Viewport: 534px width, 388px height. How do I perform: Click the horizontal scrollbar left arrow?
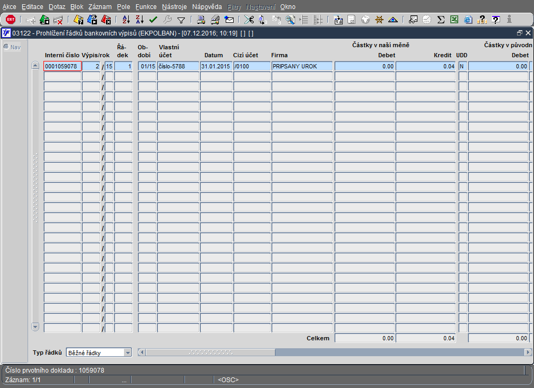[x=141, y=352]
